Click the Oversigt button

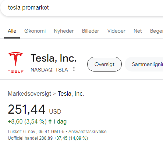pyautogui.click(x=104, y=64)
